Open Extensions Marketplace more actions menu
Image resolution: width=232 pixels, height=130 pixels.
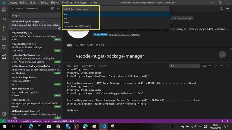[58, 9]
